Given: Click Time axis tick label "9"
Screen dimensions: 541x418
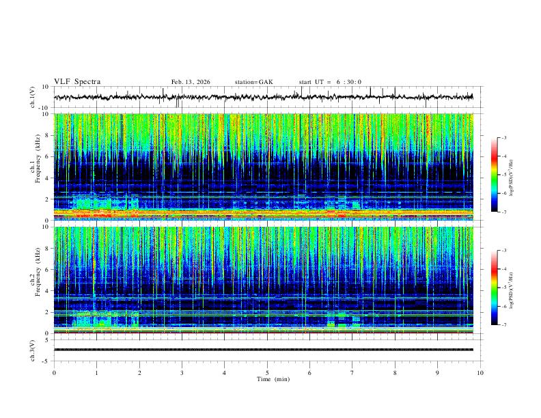Looking at the screenshot, I should point(437,373).
